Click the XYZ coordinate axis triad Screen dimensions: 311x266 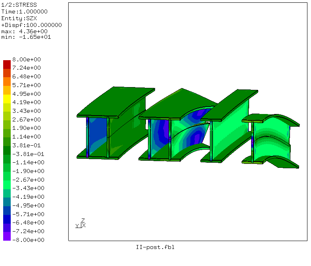81,223
